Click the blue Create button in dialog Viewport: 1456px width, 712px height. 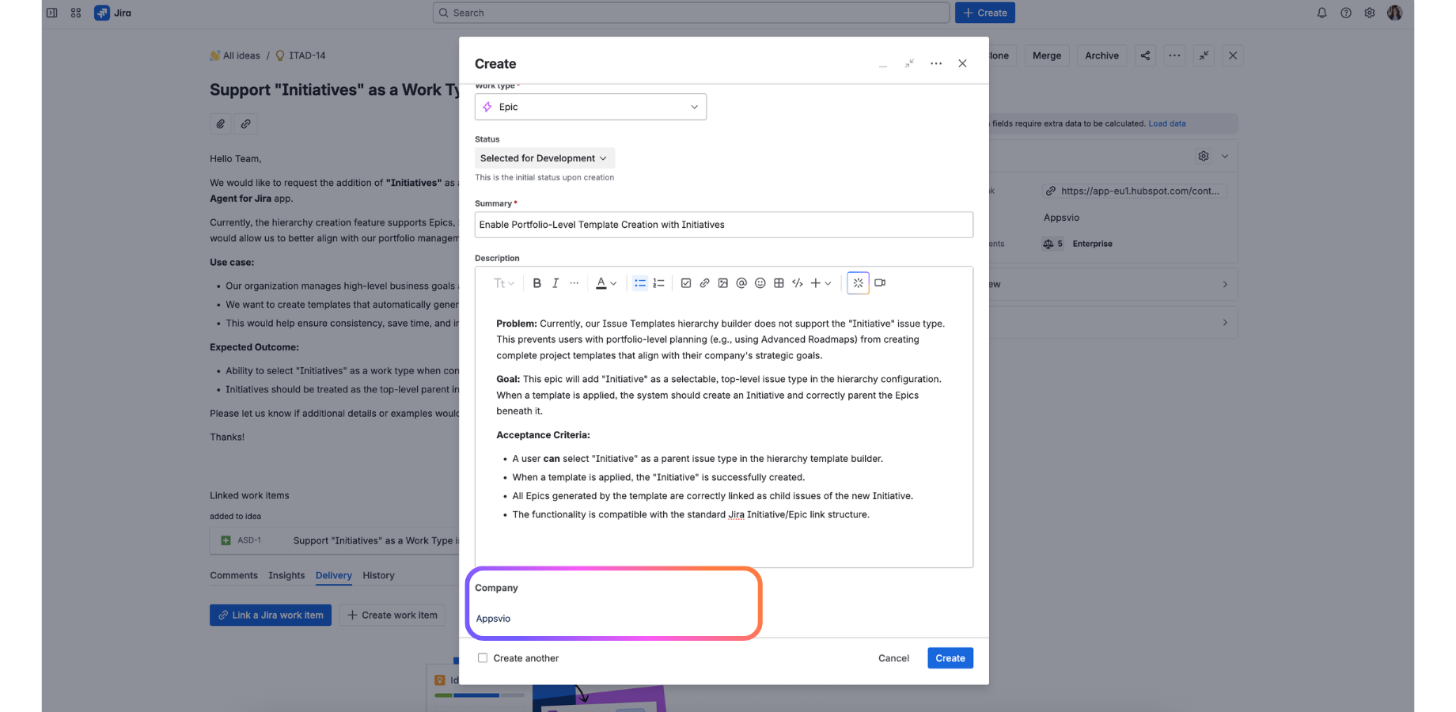pos(950,658)
